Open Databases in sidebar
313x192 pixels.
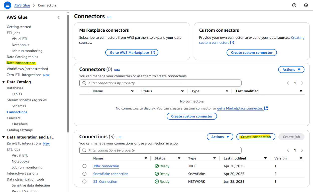[15, 88]
